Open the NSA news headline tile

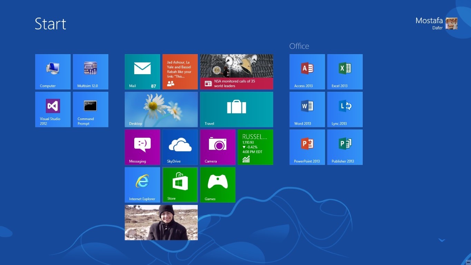click(x=236, y=72)
